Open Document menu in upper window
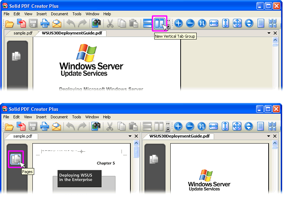This screenshot has width=285, height=199. 59,14
